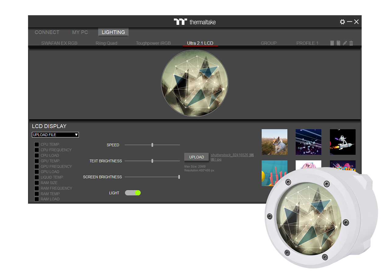
Task: Enable the CPU TEMP. checkbox
Action: tap(37, 145)
